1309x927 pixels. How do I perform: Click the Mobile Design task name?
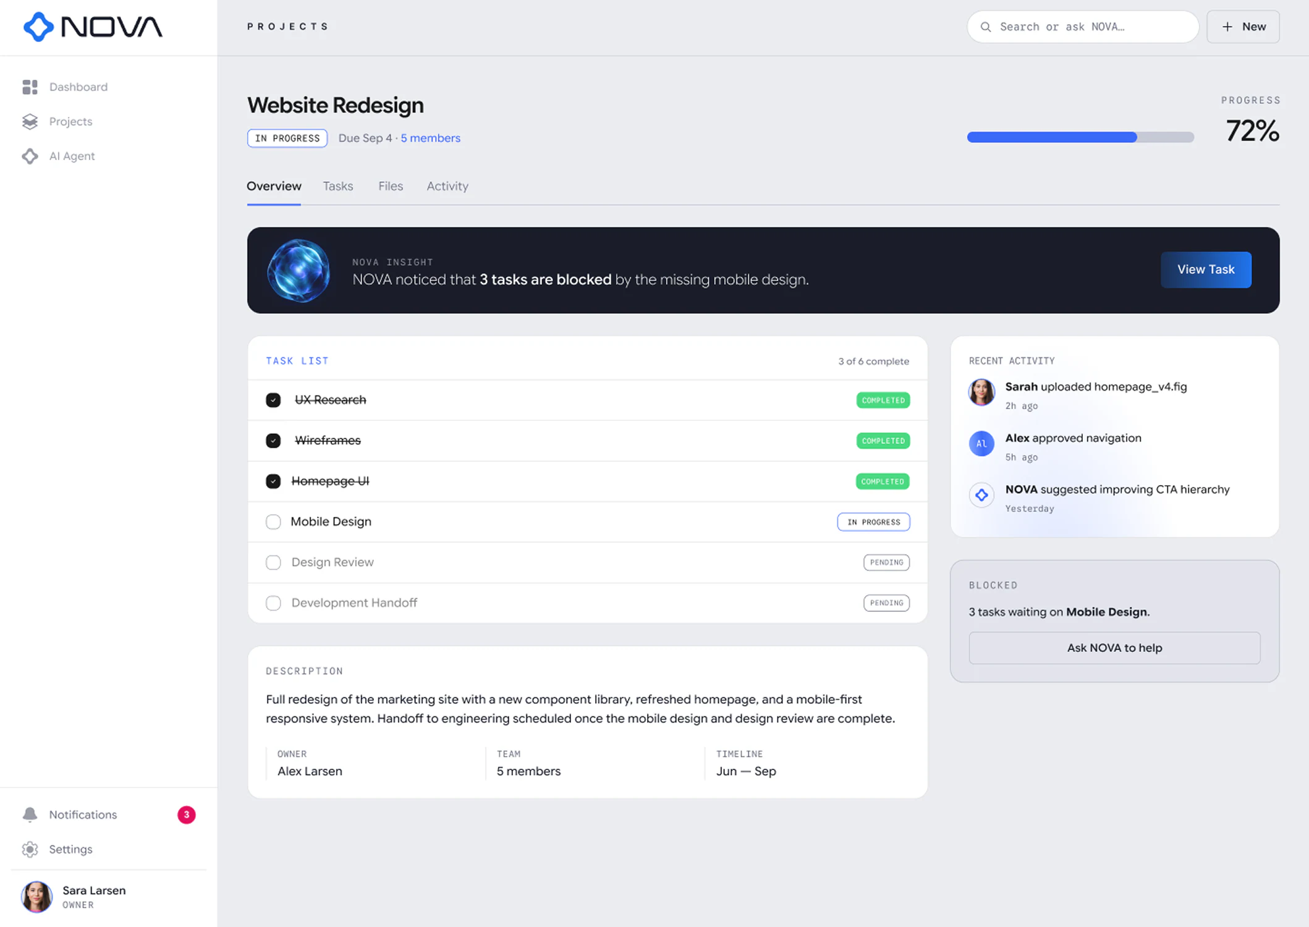point(331,522)
